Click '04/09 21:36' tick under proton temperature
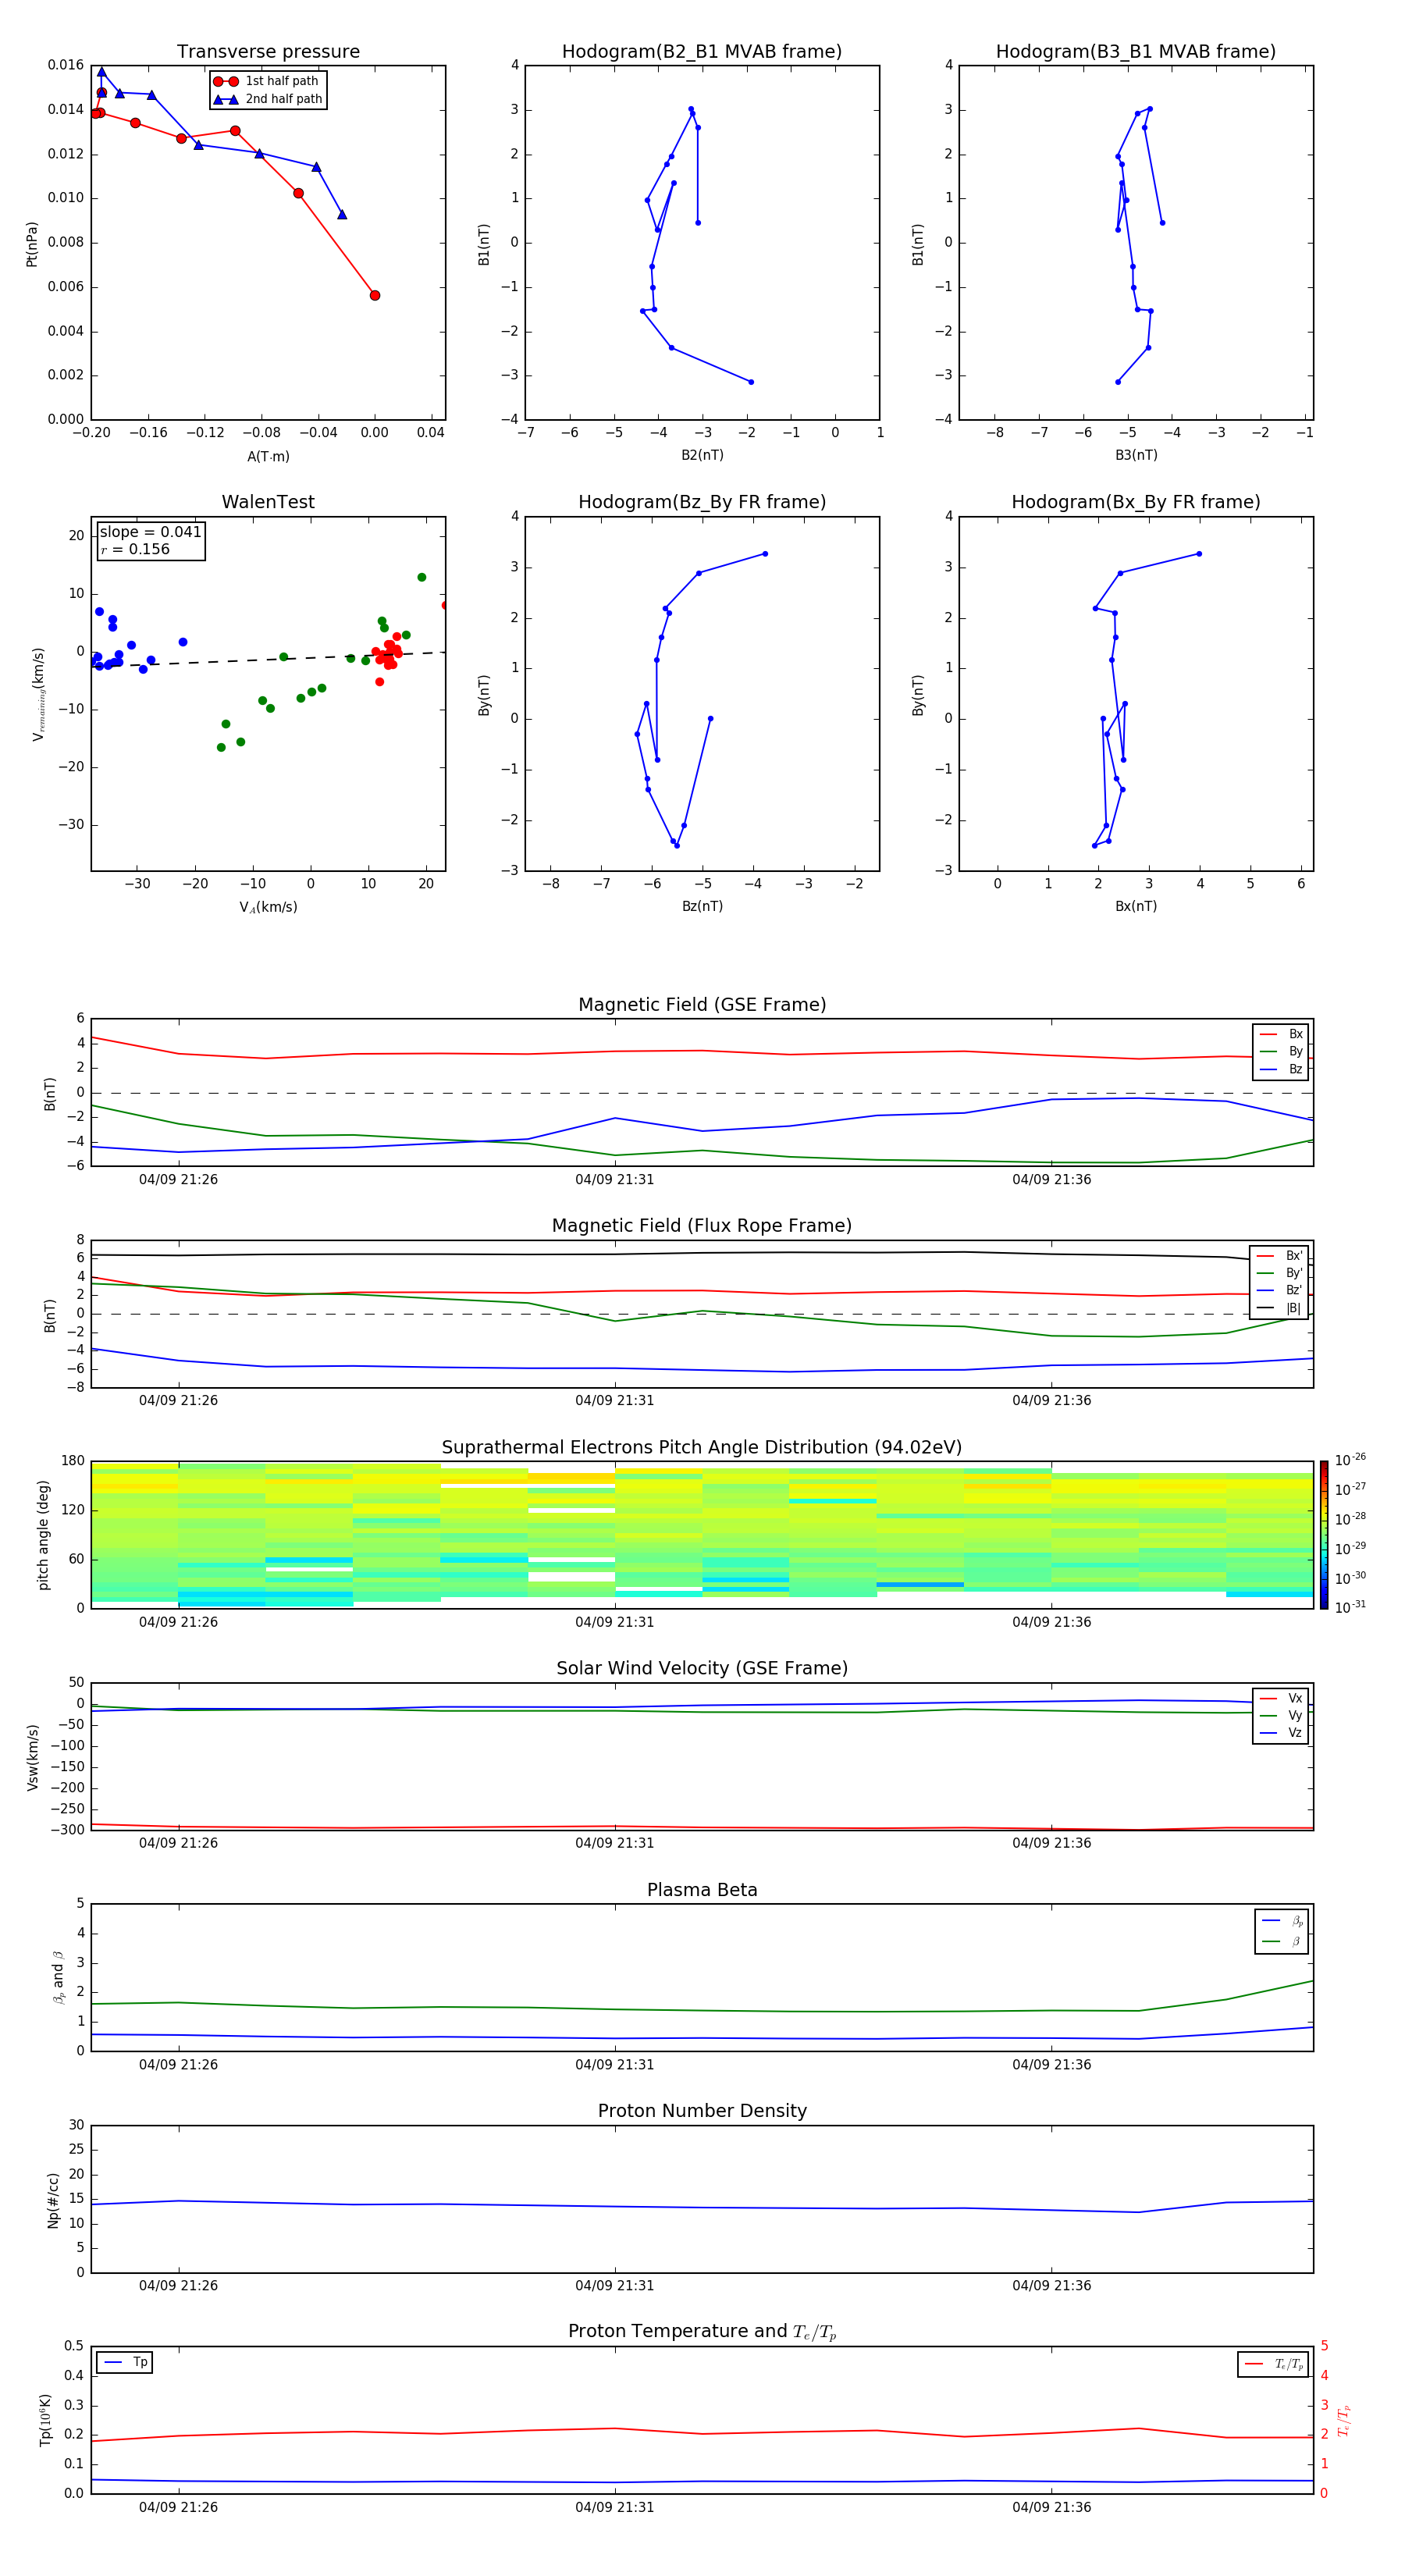The image size is (1405, 2576). coord(1051,2508)
